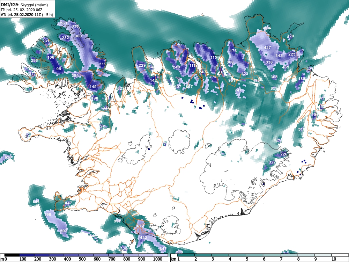349x262 pixels.
Task: Click visibility value '226' on map
Action: [283, 154]
